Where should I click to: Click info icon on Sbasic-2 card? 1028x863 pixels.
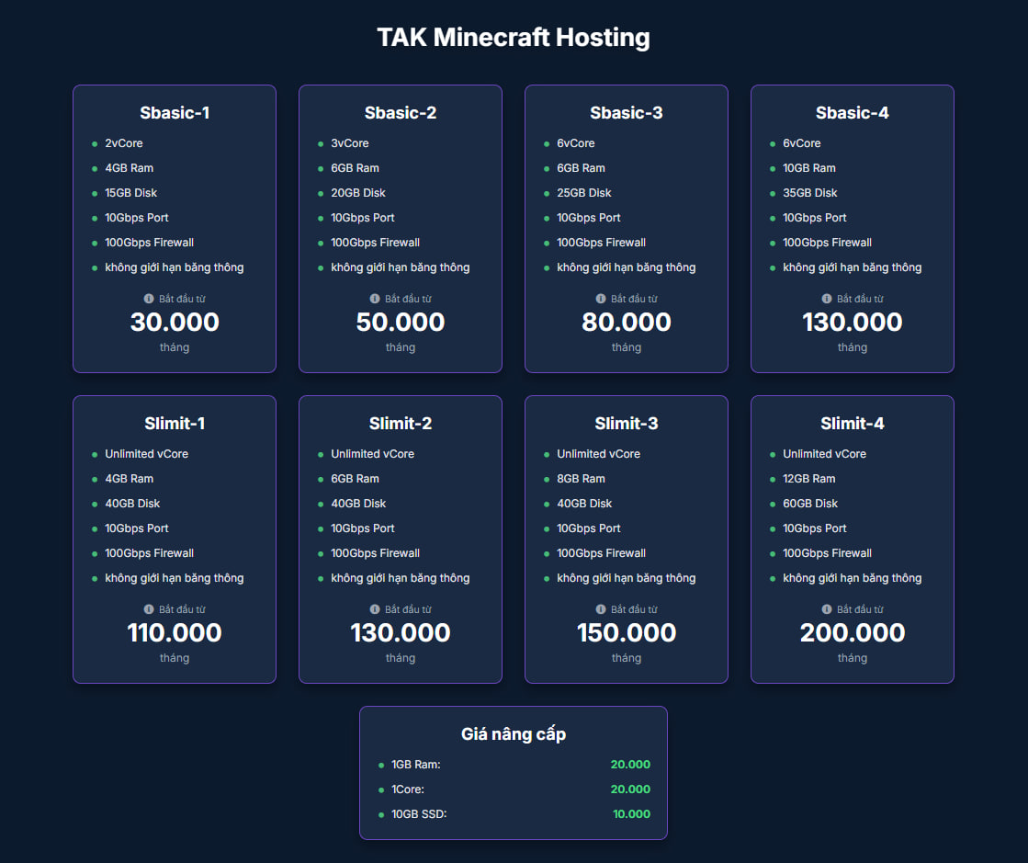375,299
